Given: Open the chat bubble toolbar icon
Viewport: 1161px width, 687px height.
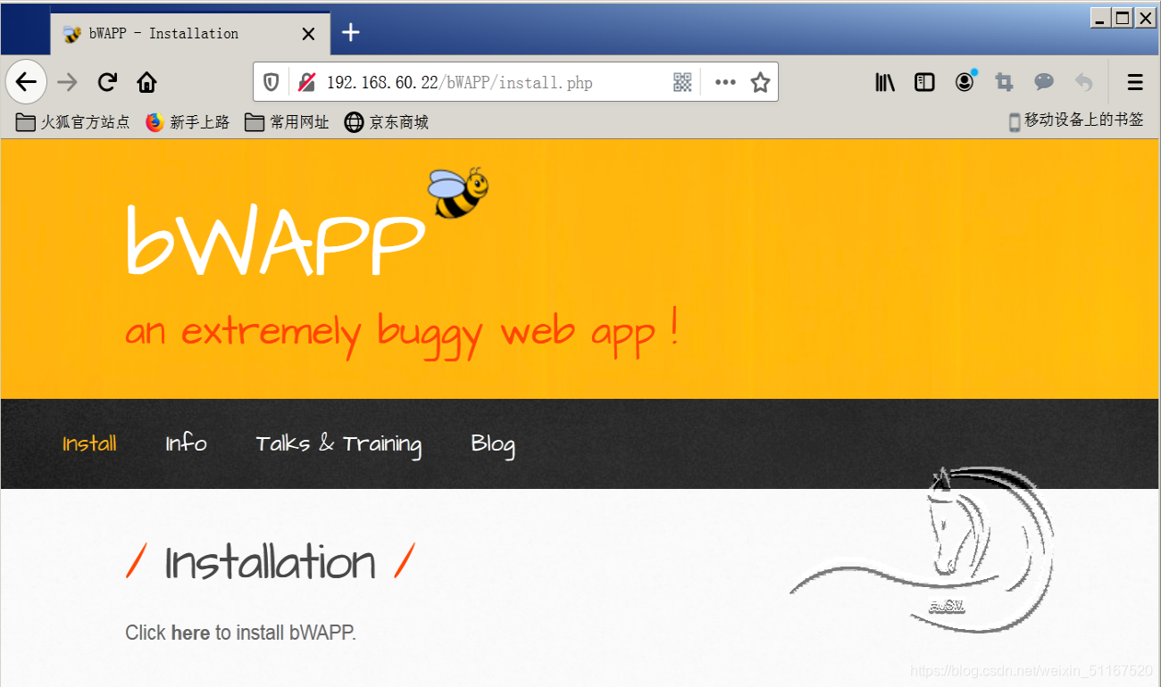Looking at the screenshot, I should pyautogui.click(x=1044, y=83).
